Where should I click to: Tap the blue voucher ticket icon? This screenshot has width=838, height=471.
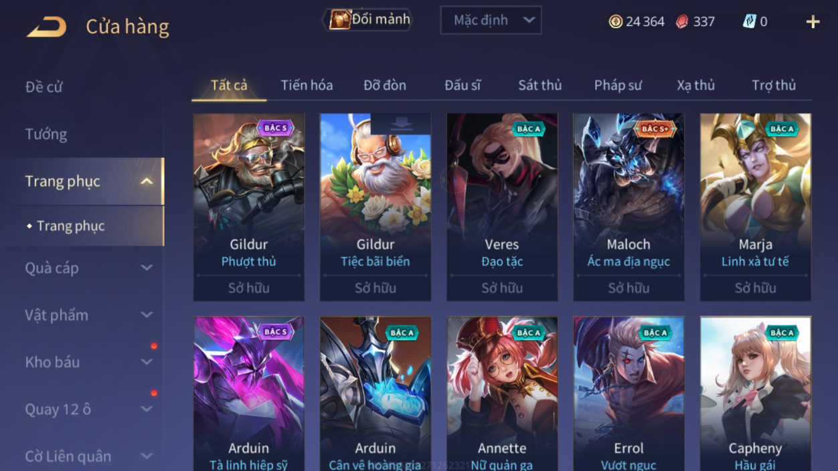(x=749, y=21)
